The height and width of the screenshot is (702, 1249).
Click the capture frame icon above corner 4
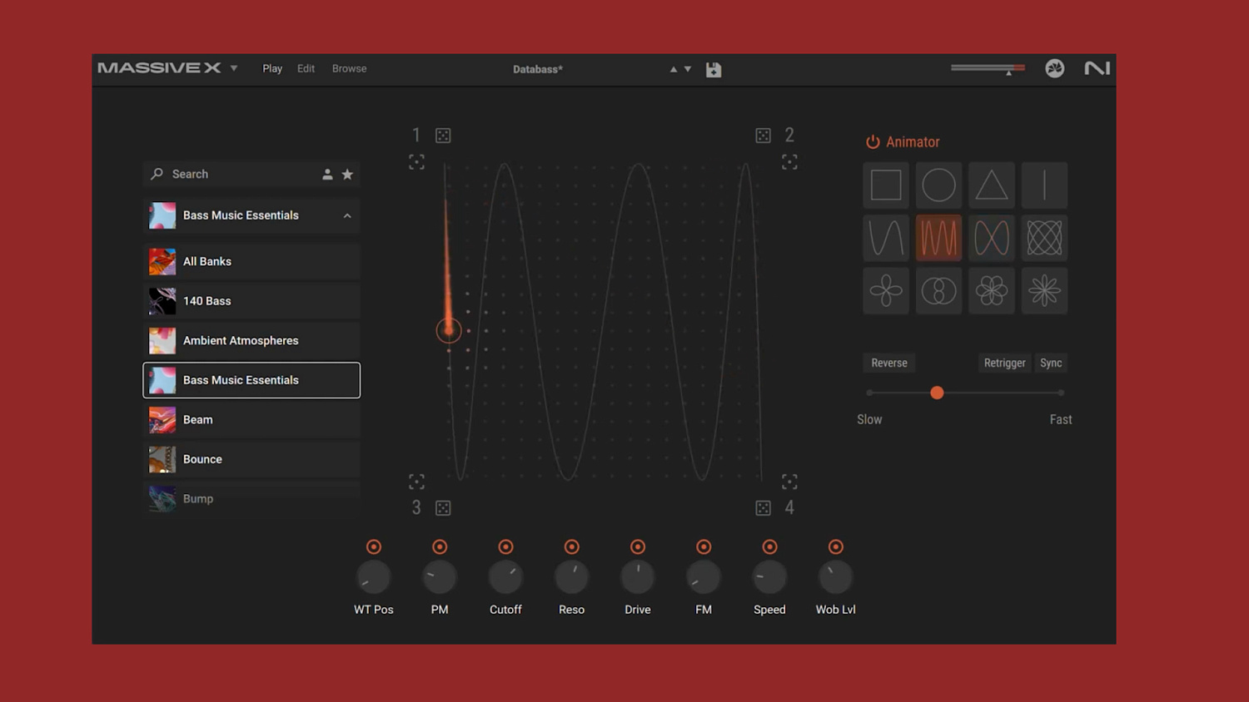click(x=789, y=482)
